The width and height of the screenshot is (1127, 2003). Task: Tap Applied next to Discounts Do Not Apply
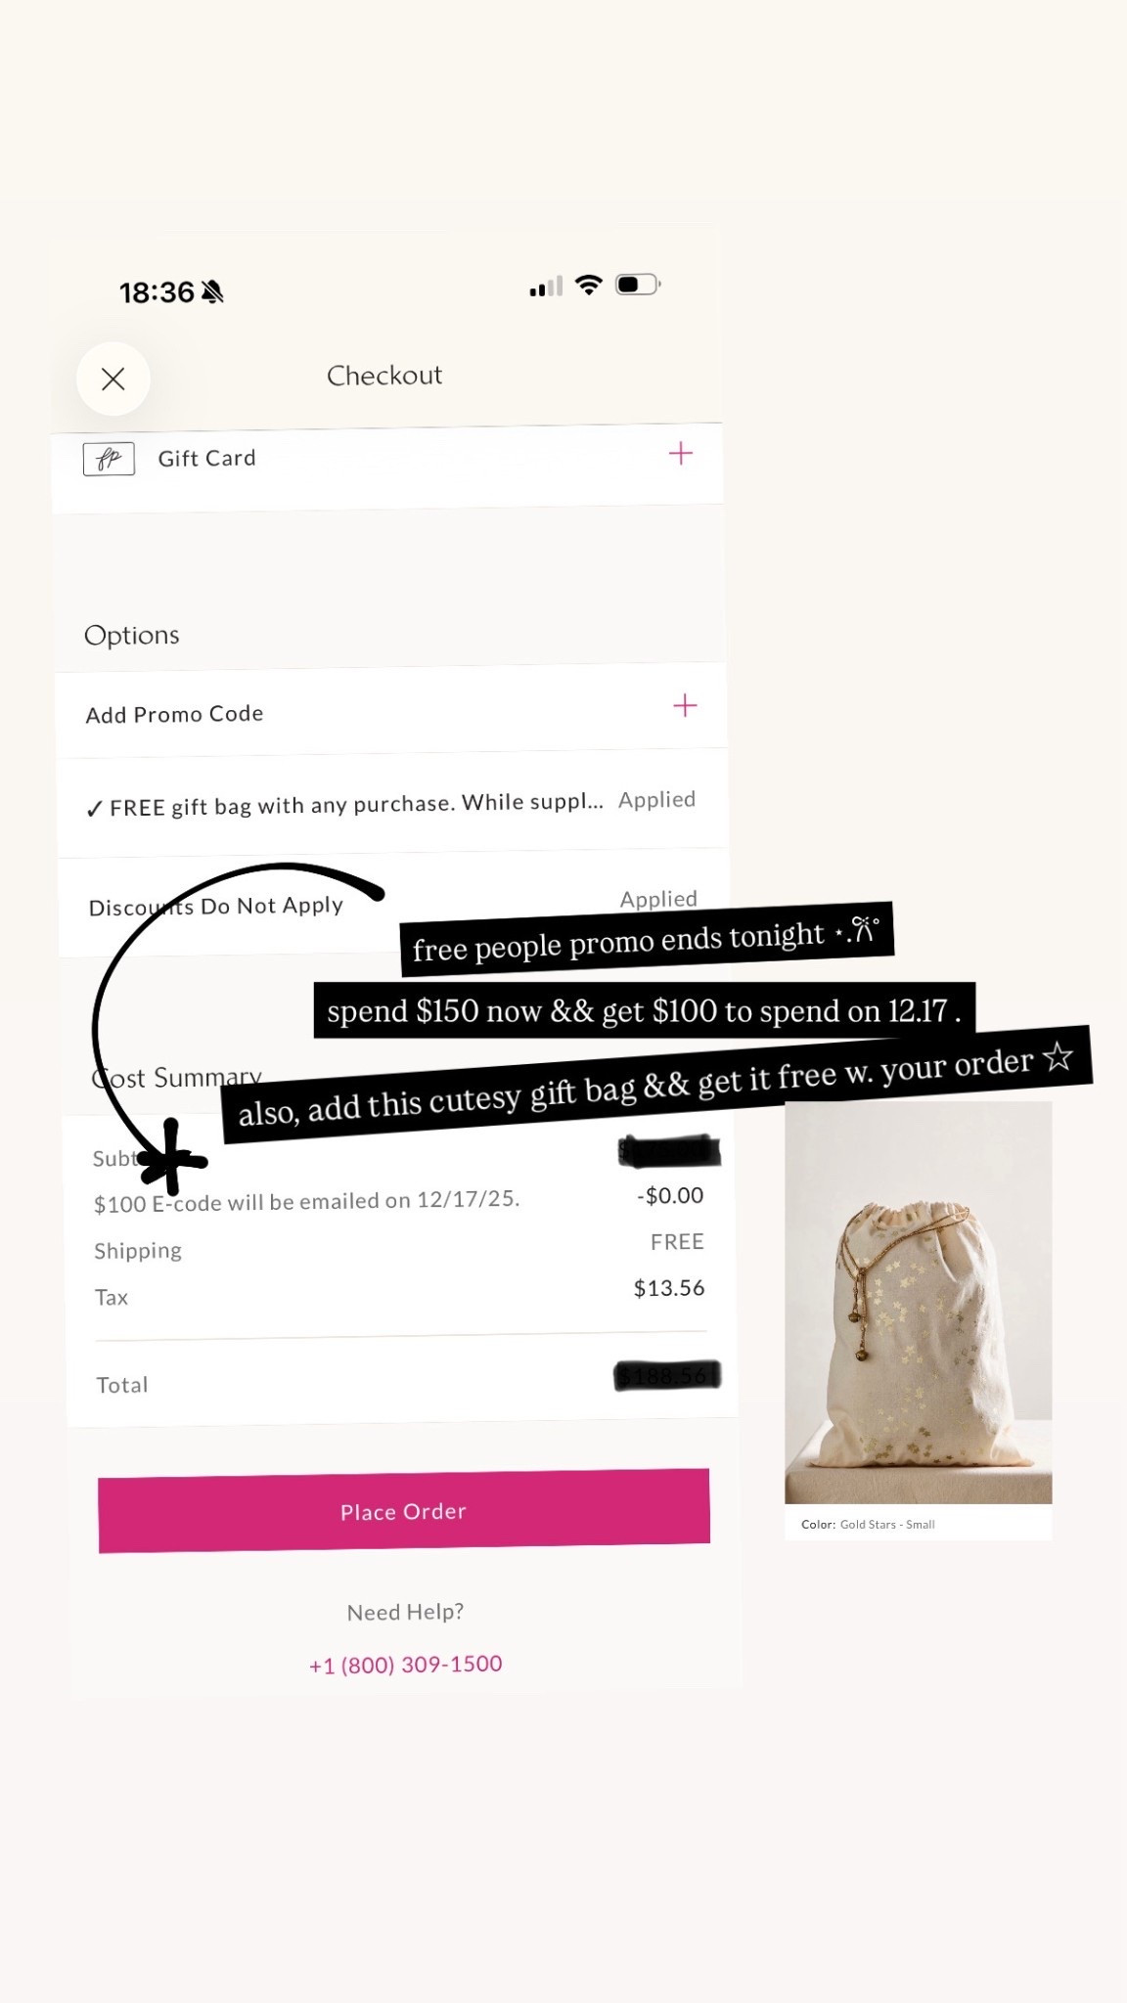[658, 898]
